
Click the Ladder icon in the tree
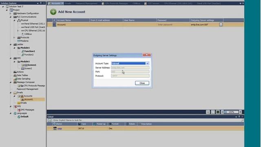(x=15, y=45)
